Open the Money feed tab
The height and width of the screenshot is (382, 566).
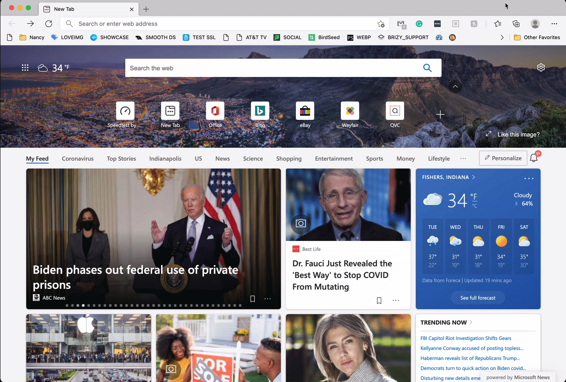pyautogui.click(x=406, y=159)
